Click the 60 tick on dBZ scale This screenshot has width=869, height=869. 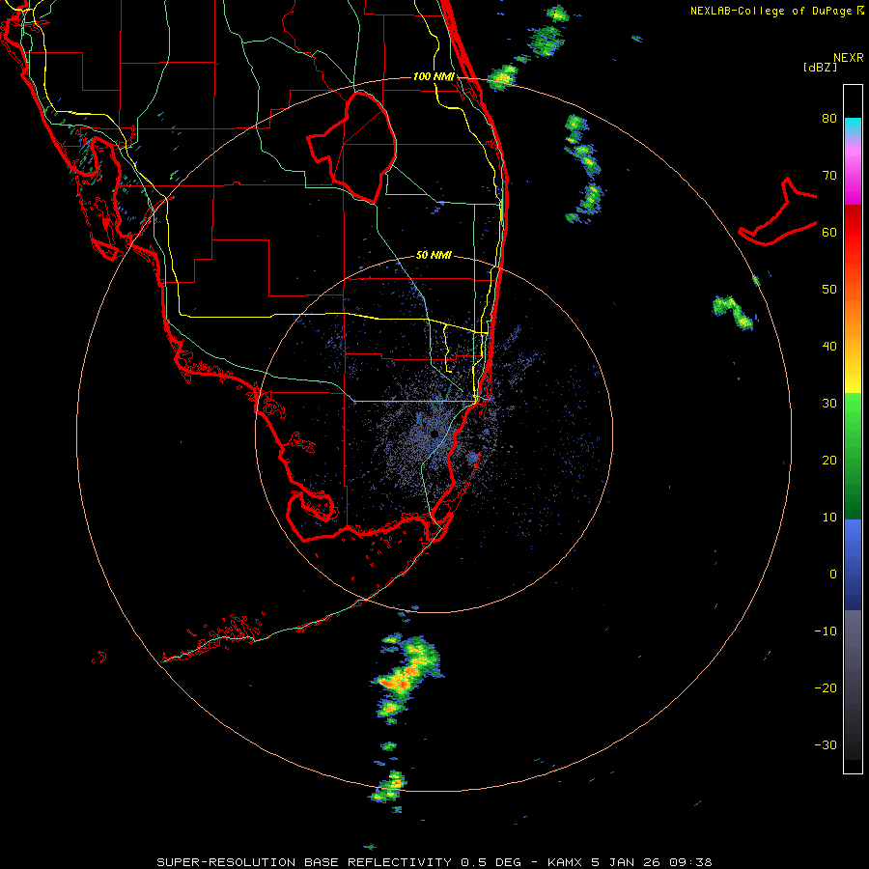click(x=829, y=232)
